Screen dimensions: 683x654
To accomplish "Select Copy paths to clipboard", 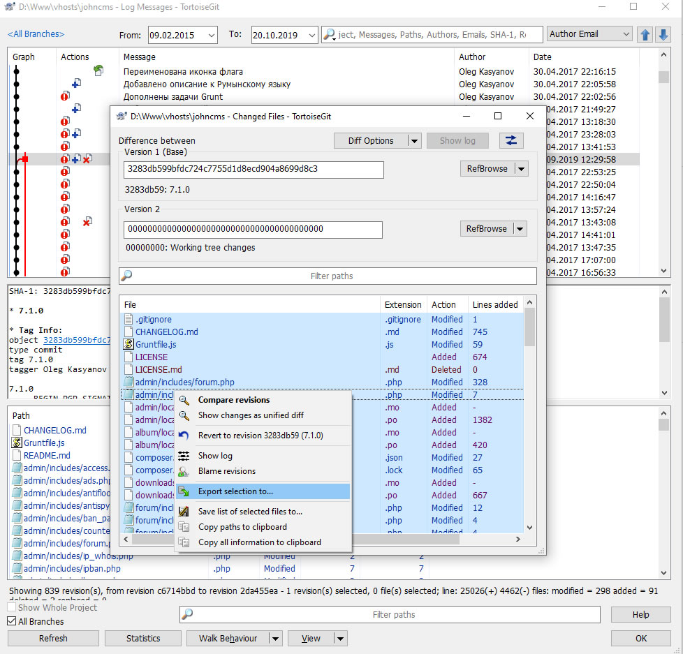I will coord(242,527).
